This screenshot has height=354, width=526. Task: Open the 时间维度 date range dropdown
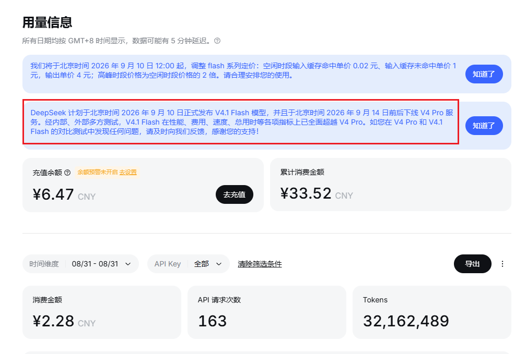pos(80,264)
